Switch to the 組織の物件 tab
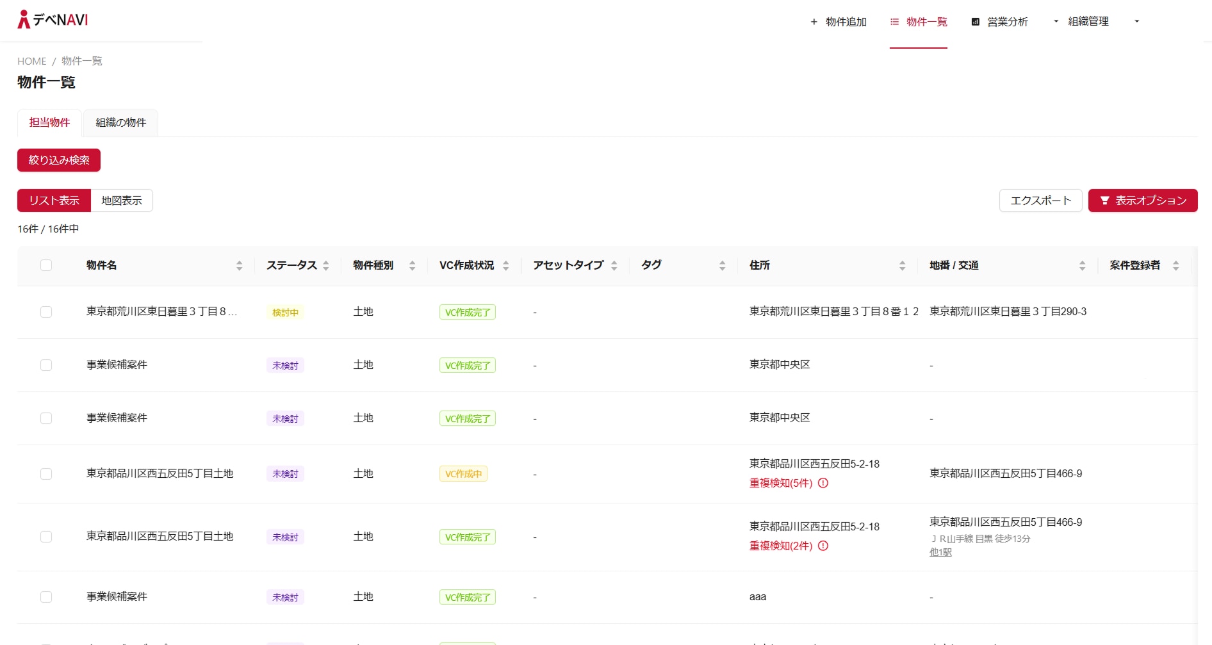This screenshot has width=1212, height=645. tap(120, 122)
